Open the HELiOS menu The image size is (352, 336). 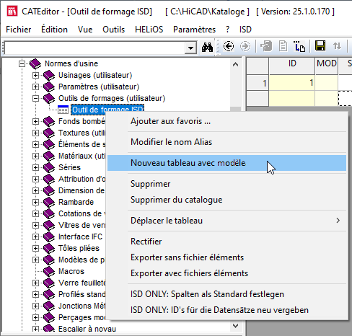click(x=149, y=30)
